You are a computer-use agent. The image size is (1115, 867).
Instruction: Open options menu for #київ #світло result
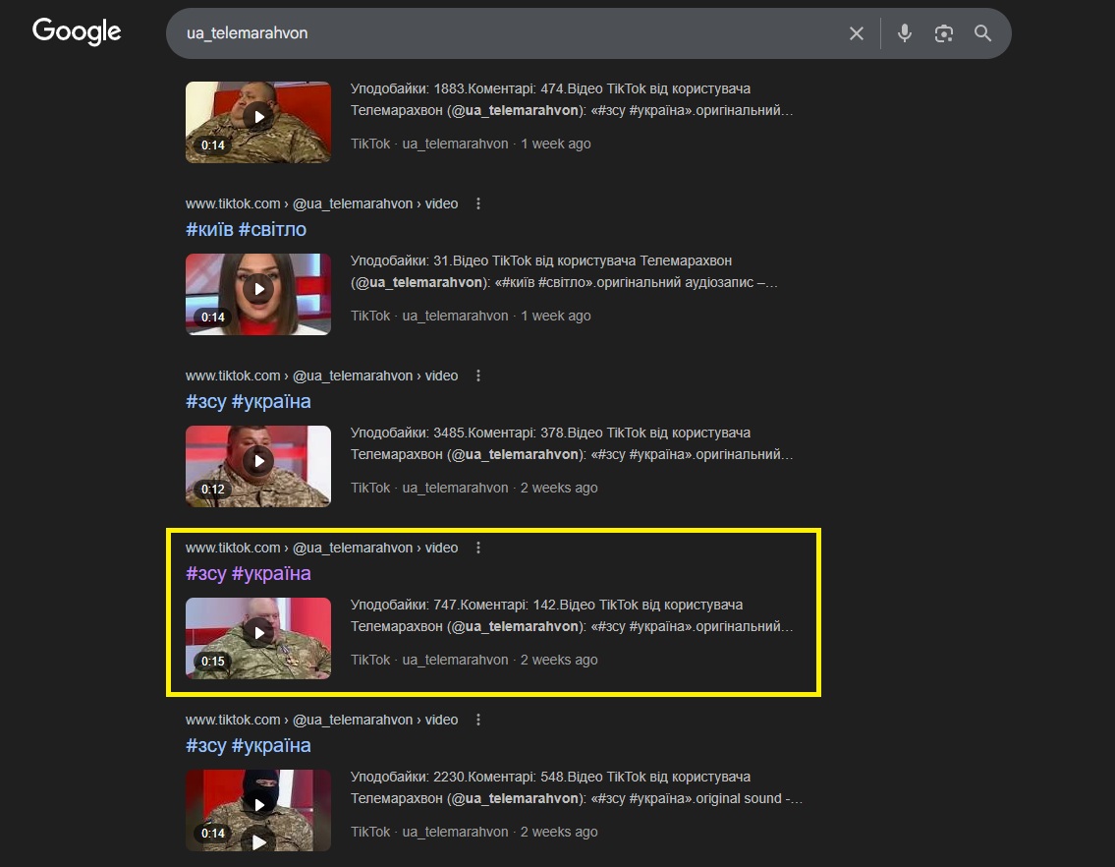click(478, 203)
